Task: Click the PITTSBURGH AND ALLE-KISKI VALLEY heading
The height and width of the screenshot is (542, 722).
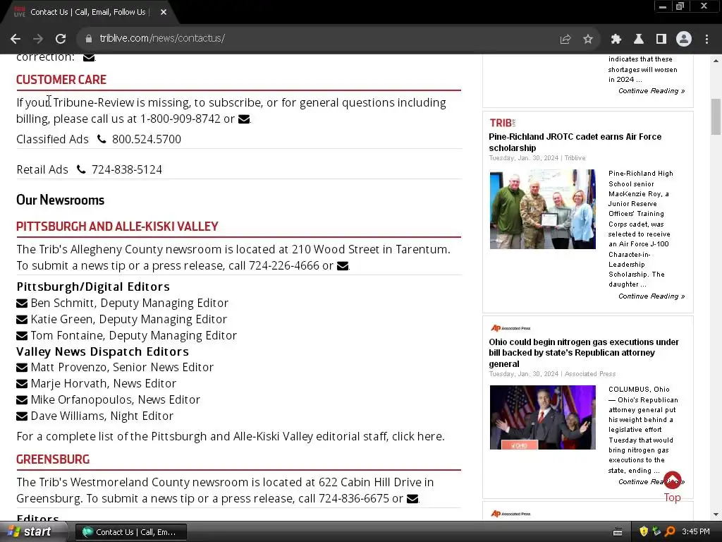Action: pyautogui.click(x=117, y=227)
